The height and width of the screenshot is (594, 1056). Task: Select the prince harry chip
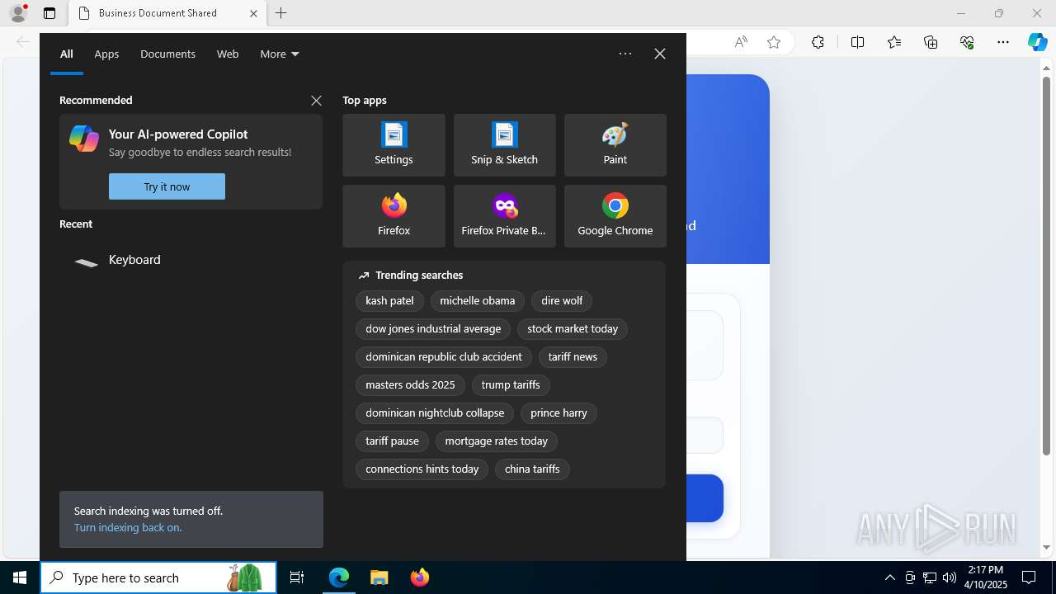click(x=559, y=413)
